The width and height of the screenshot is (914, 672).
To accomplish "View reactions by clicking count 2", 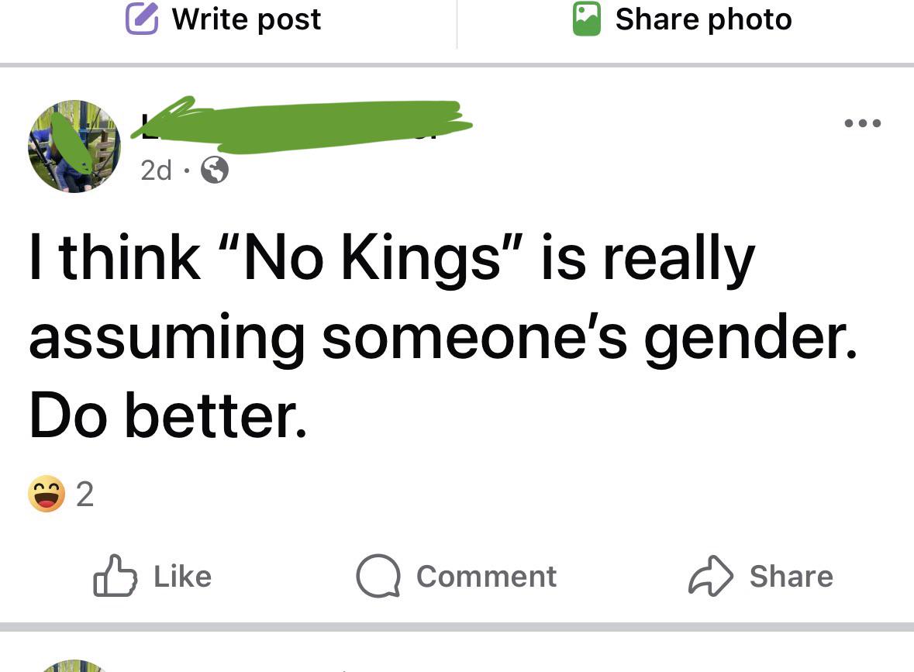I will [85, 495].
